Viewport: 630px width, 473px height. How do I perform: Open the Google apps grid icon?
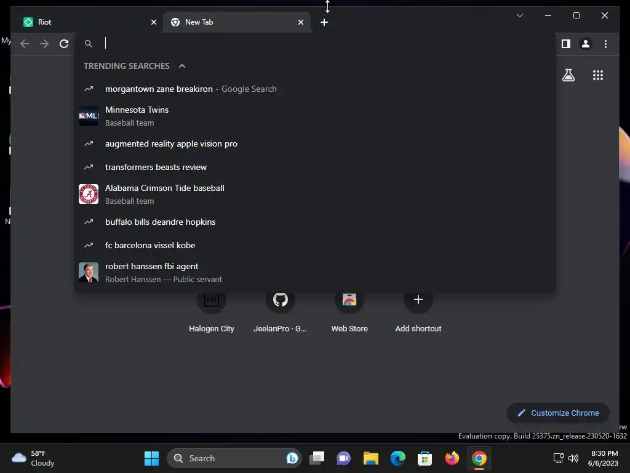tap(597, 75)
